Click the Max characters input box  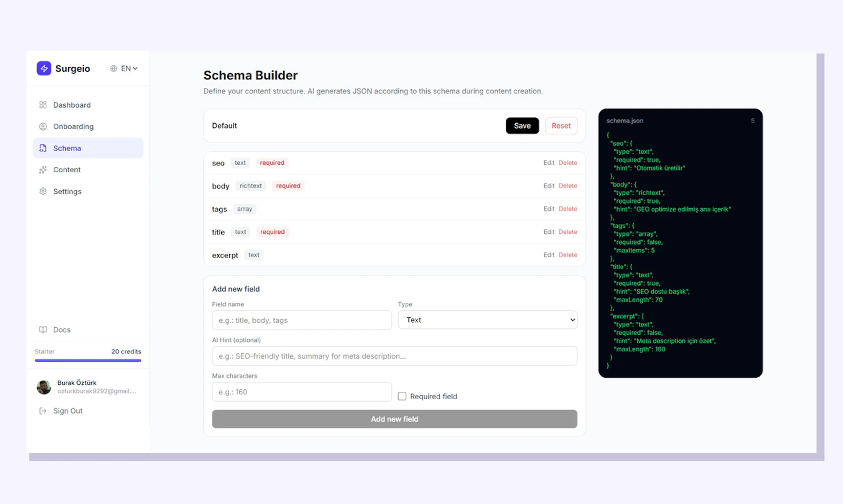pyautogui.click(x=302, y=392)
